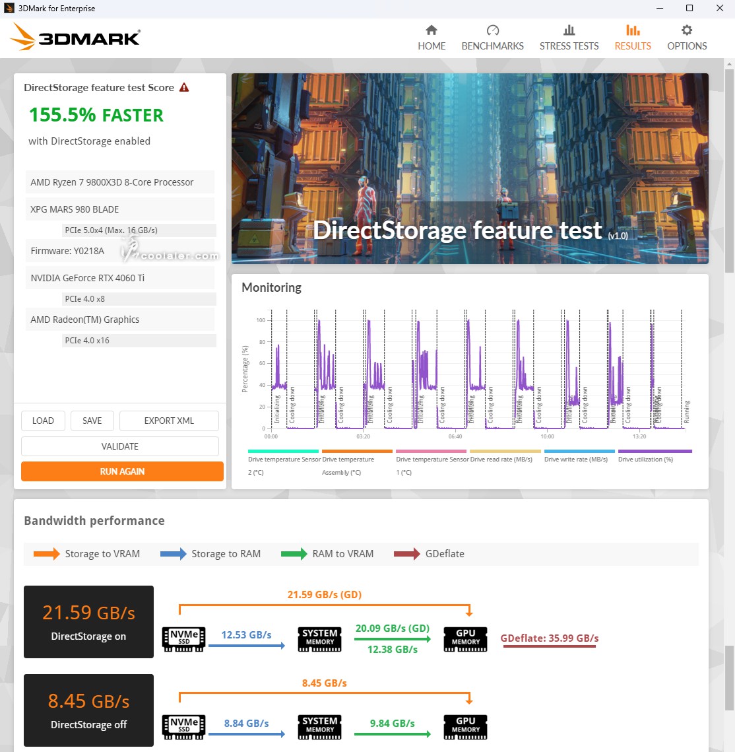Viewport: 735px width, 752px height.
Task: Click the AMD Ryzen 7 9800X3D processor row
Action: [120, 182]
